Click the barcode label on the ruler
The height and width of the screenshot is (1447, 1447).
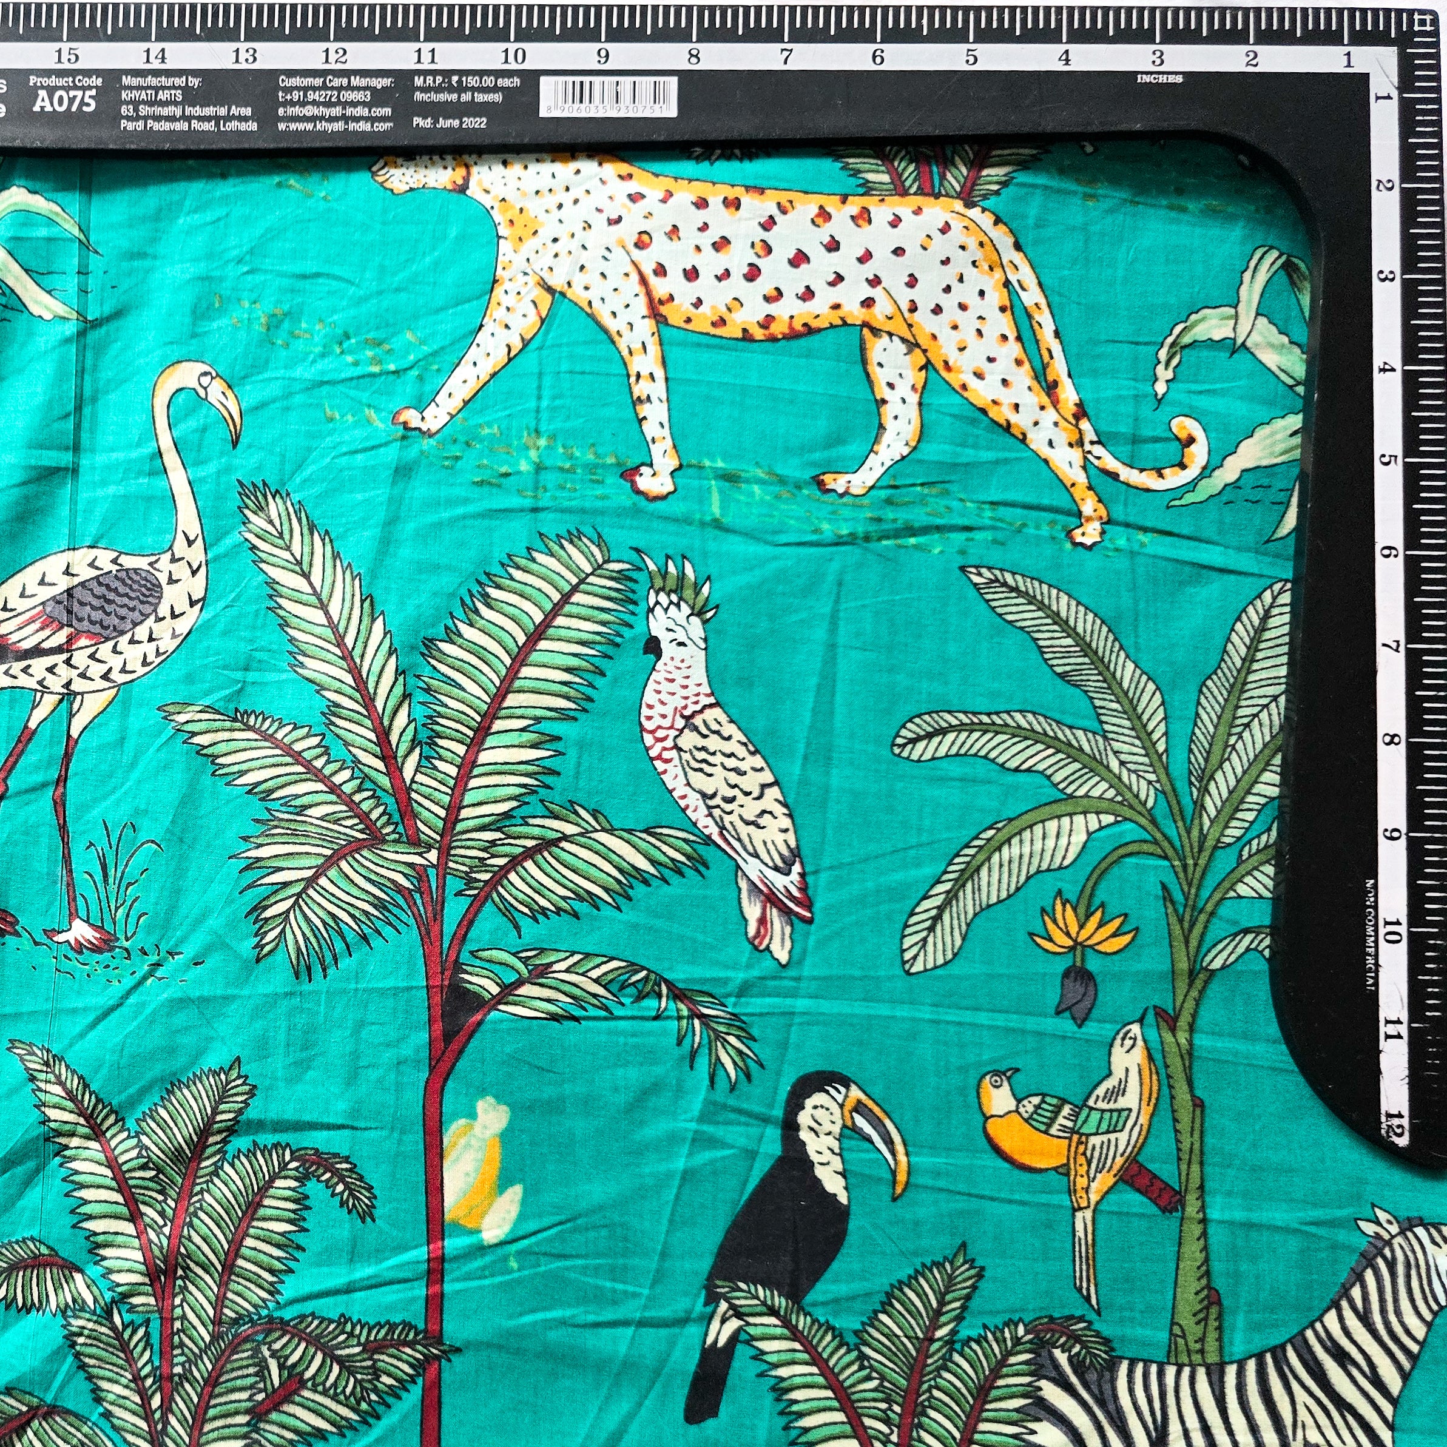608,96
